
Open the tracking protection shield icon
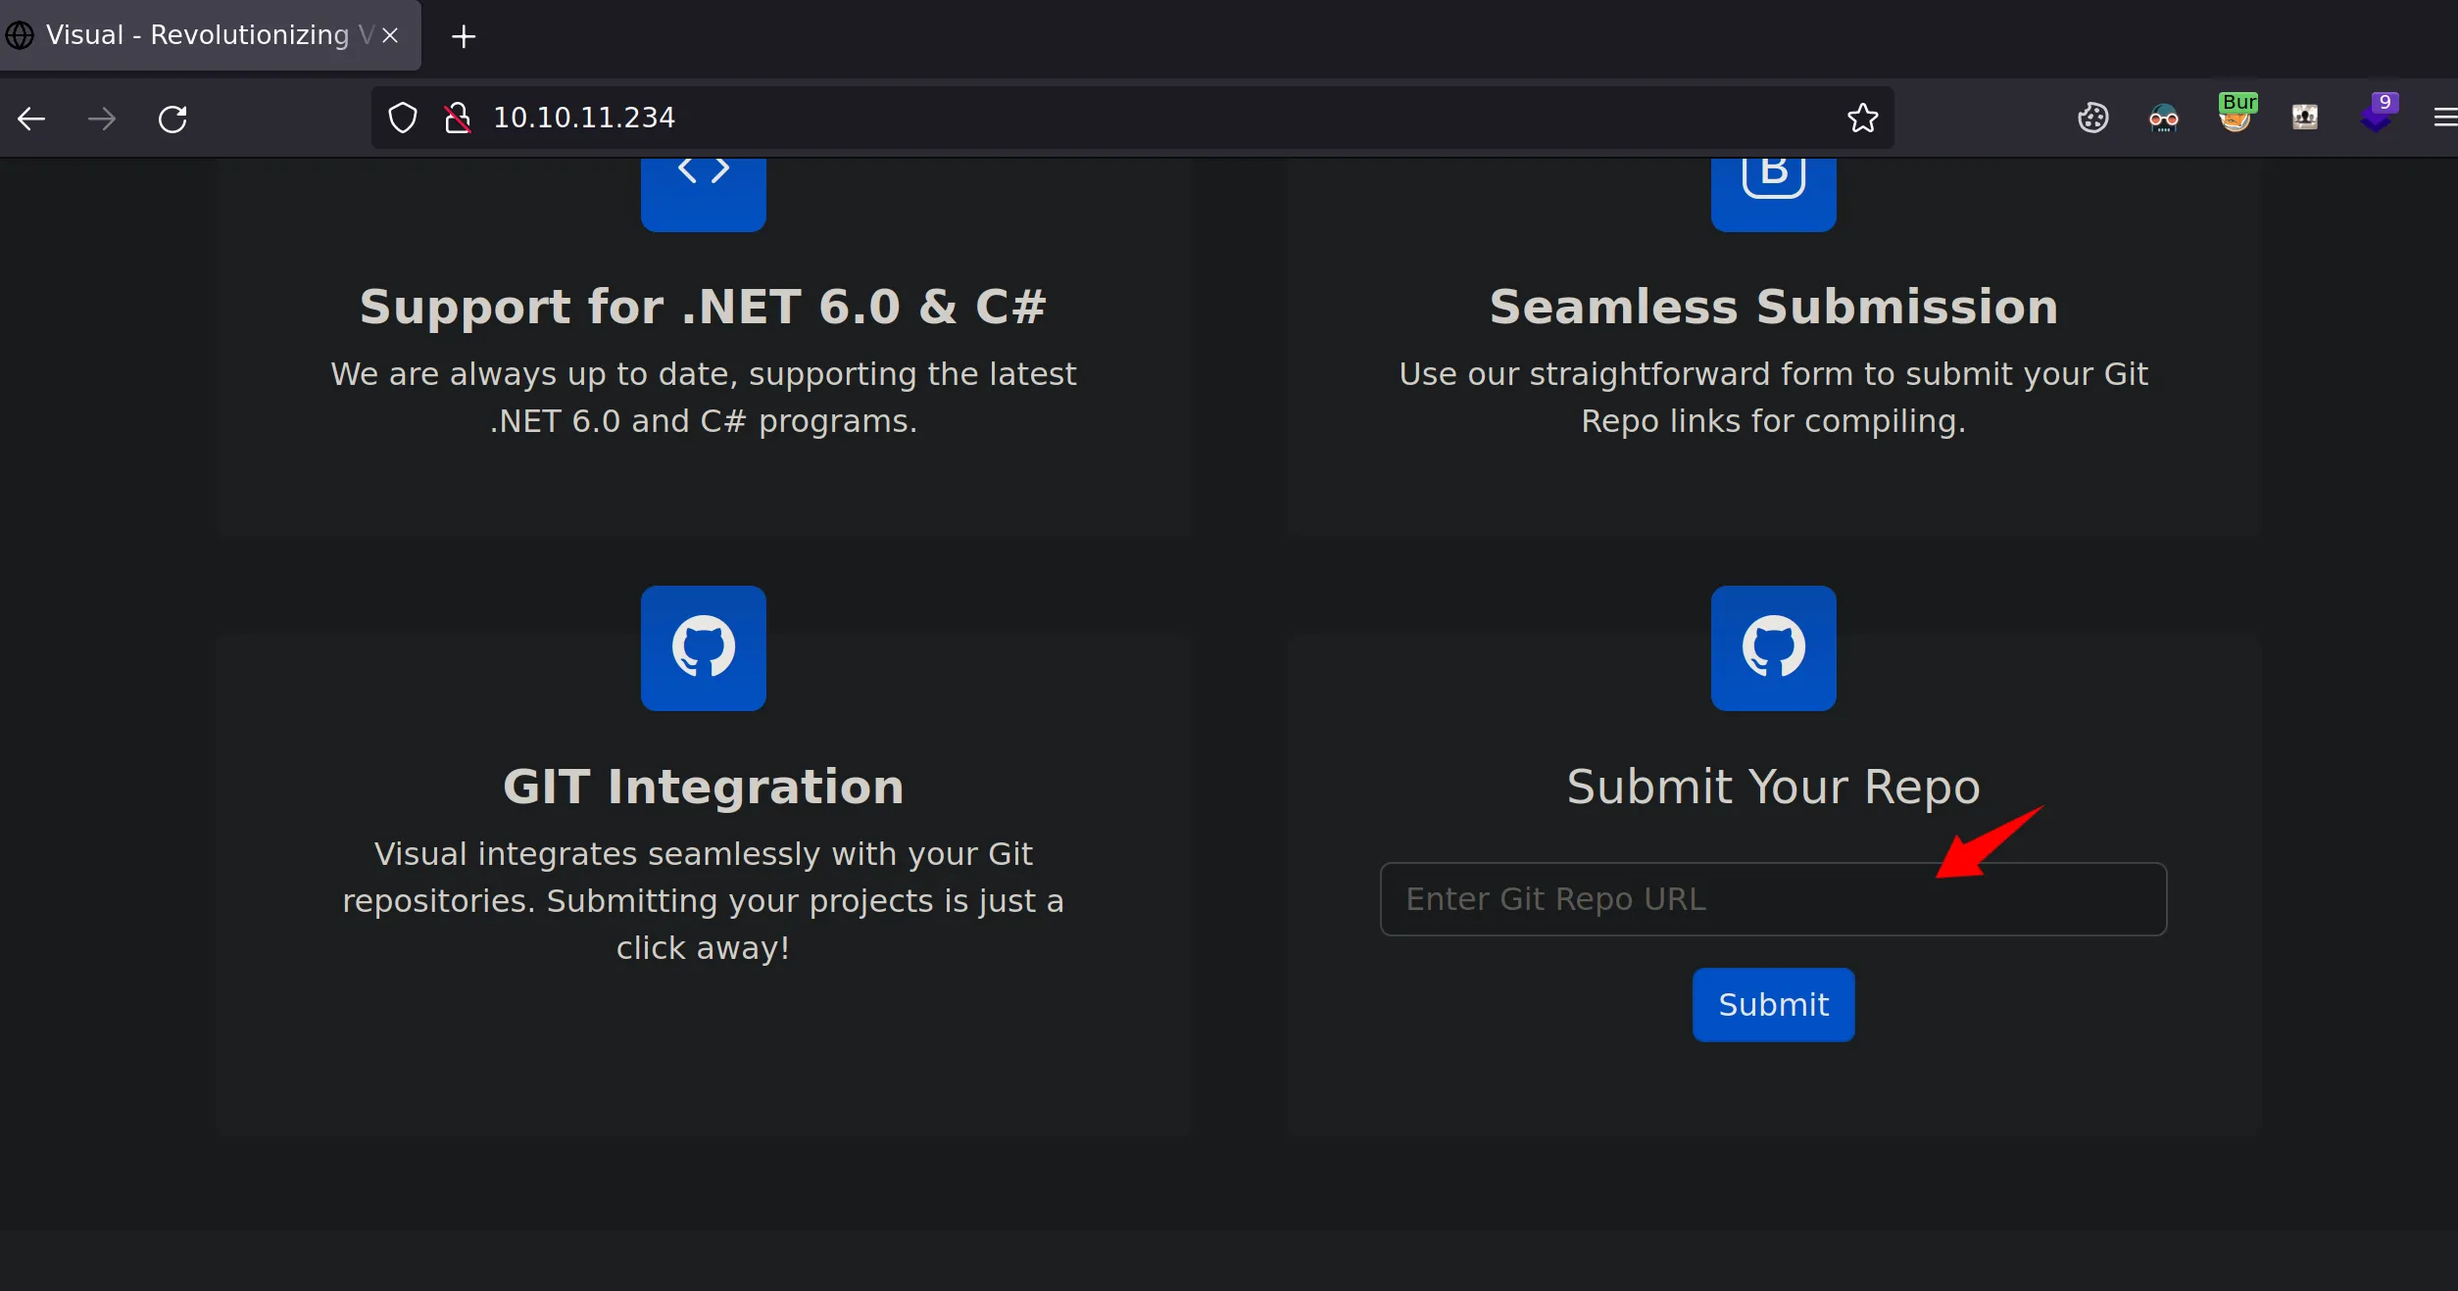[403, 118]
